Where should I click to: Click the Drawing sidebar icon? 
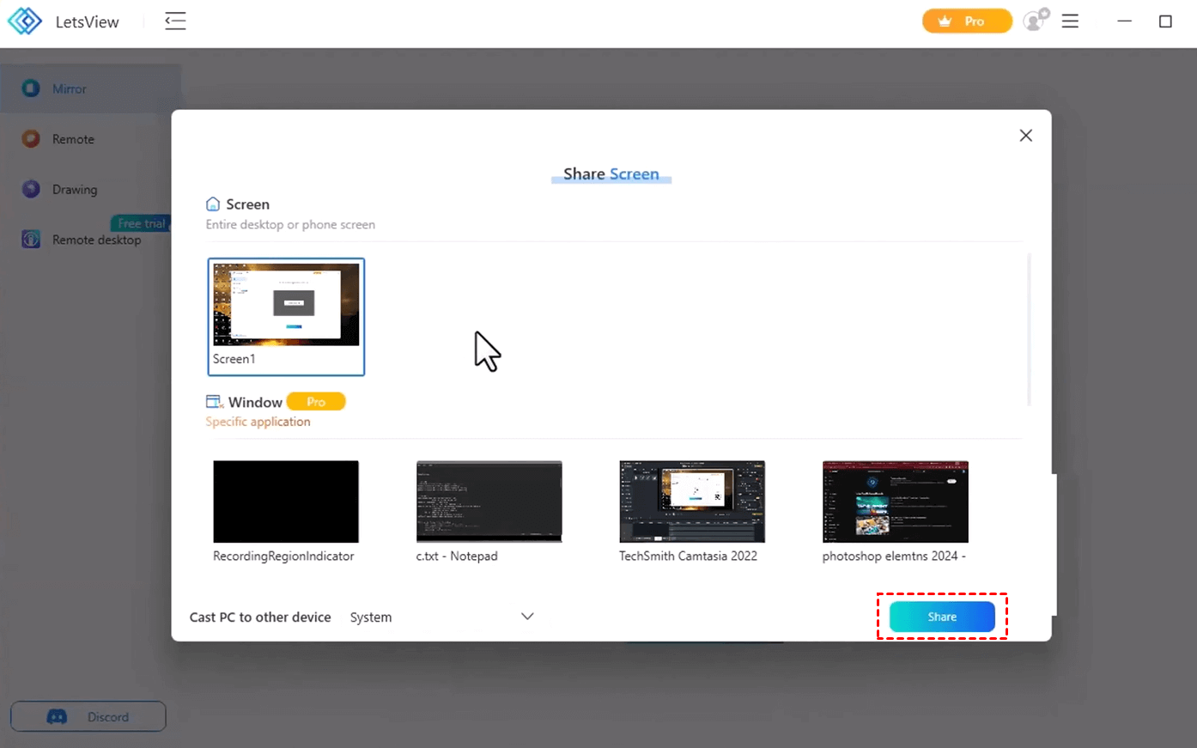coord(31,189)
